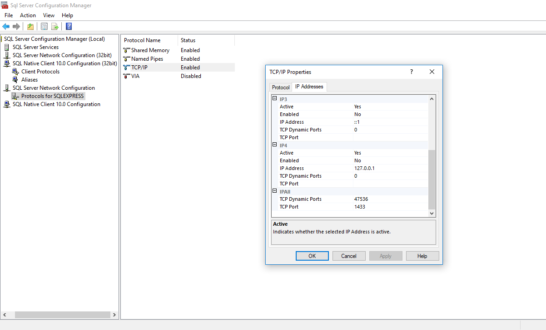Click console tree horizontal scrollbar left arrow
This screenshot has height=330, width=546.
tap(5, 315)
